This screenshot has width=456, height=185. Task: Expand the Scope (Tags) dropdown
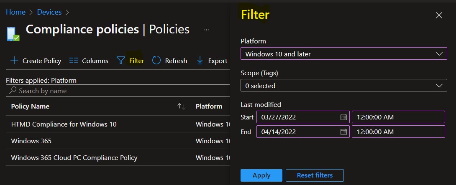pos(344,85)
